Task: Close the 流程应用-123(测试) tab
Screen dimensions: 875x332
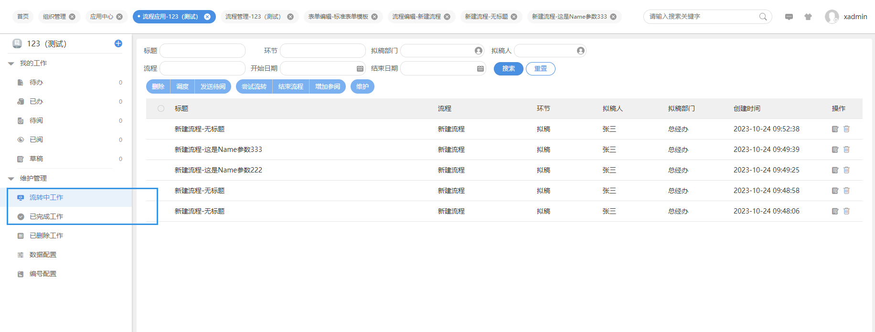Action: tap(207, 17)
